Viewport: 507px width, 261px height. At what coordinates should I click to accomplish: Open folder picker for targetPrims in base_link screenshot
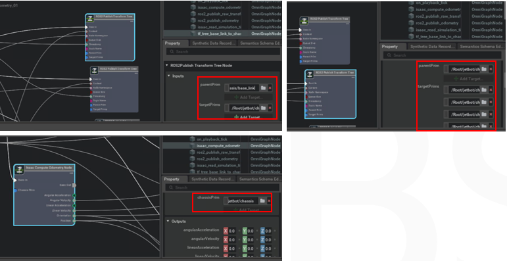pyautogui.click(x=263, y=108)
